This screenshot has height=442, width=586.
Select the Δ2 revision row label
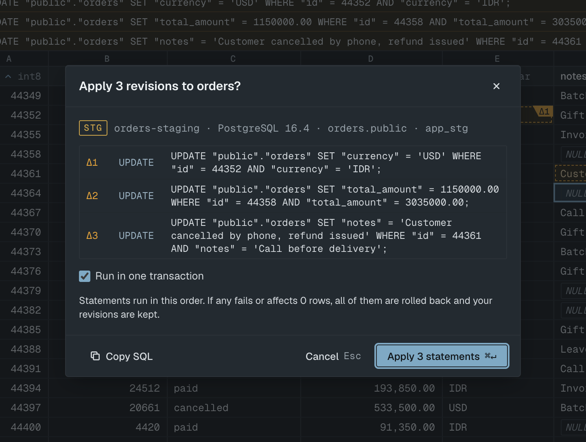pyautogui.click(x=92, y=196)
